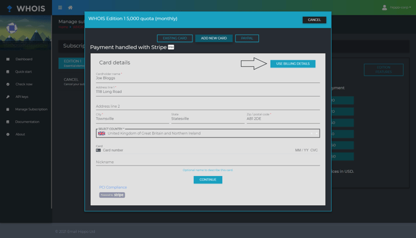Click the CVC field
This screenshot has width=416, height=238.
tap(314, 150)
